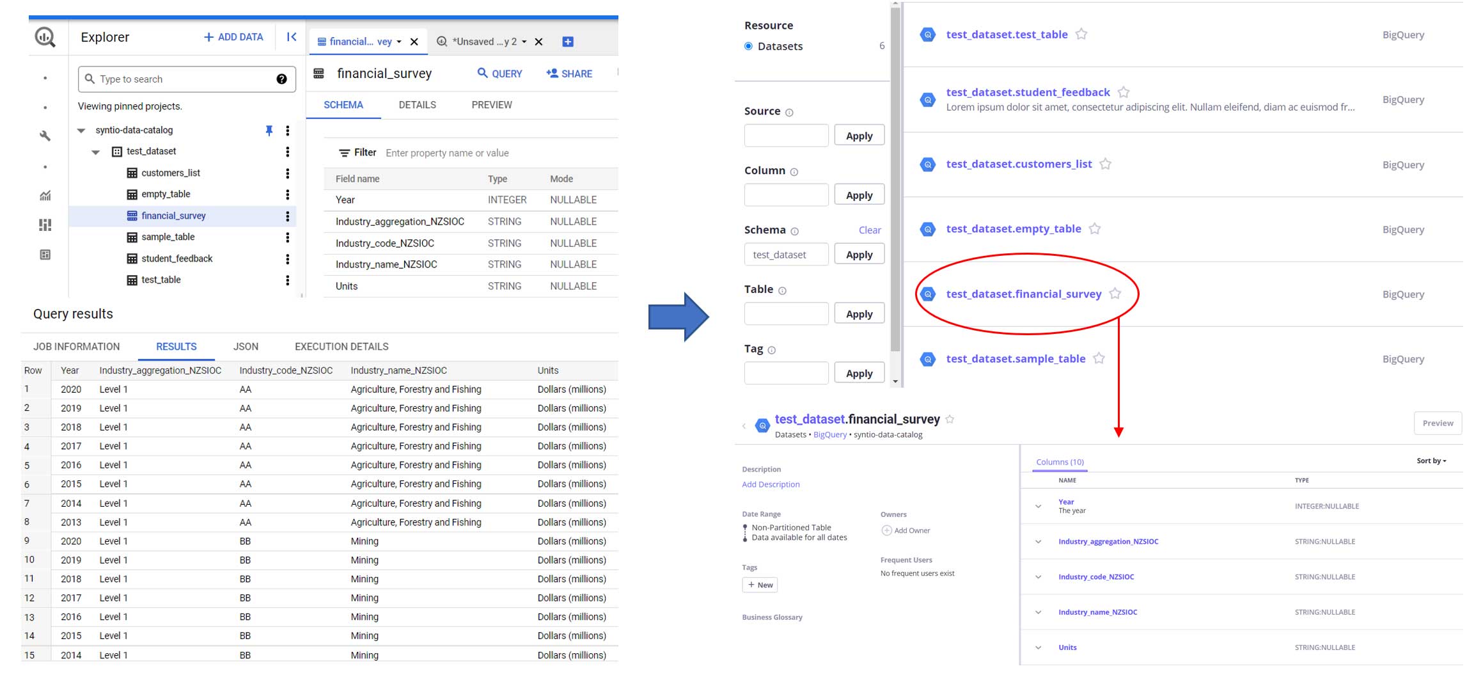The width and height of the screenshot is (1467, 673).
Task: Open the more menu for test_table
Action: tap(288, 280)
